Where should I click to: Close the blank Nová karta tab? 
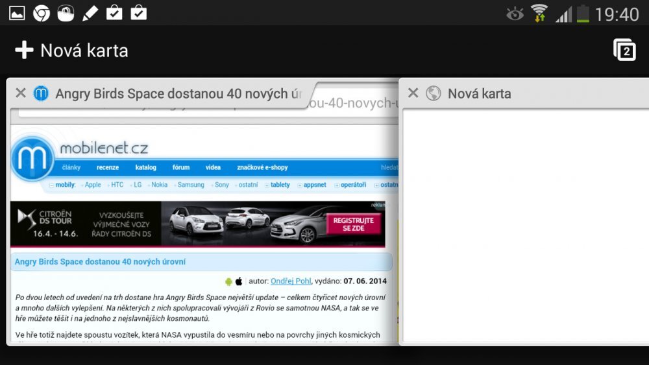point(413,93)
